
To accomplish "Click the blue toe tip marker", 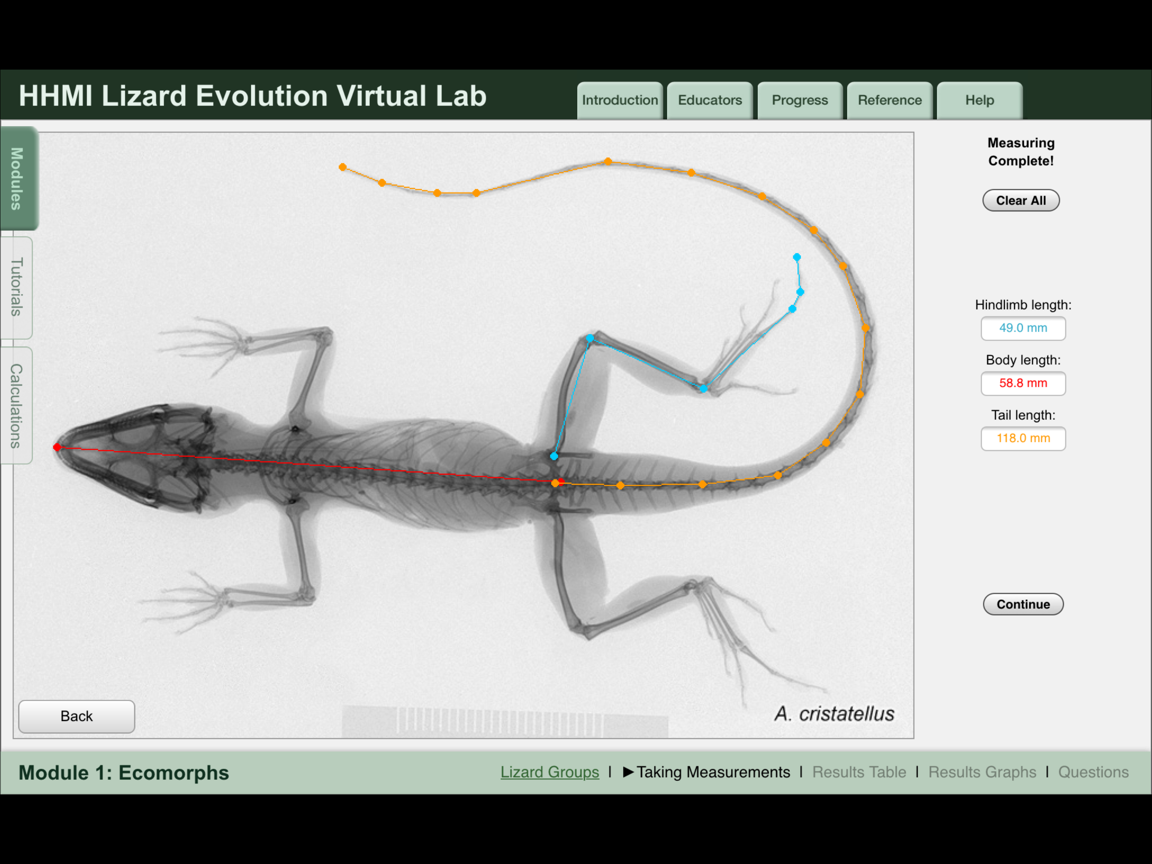I will 797,257.
